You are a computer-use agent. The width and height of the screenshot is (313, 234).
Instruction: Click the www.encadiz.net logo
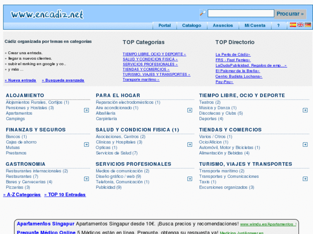tap(47, 14)
